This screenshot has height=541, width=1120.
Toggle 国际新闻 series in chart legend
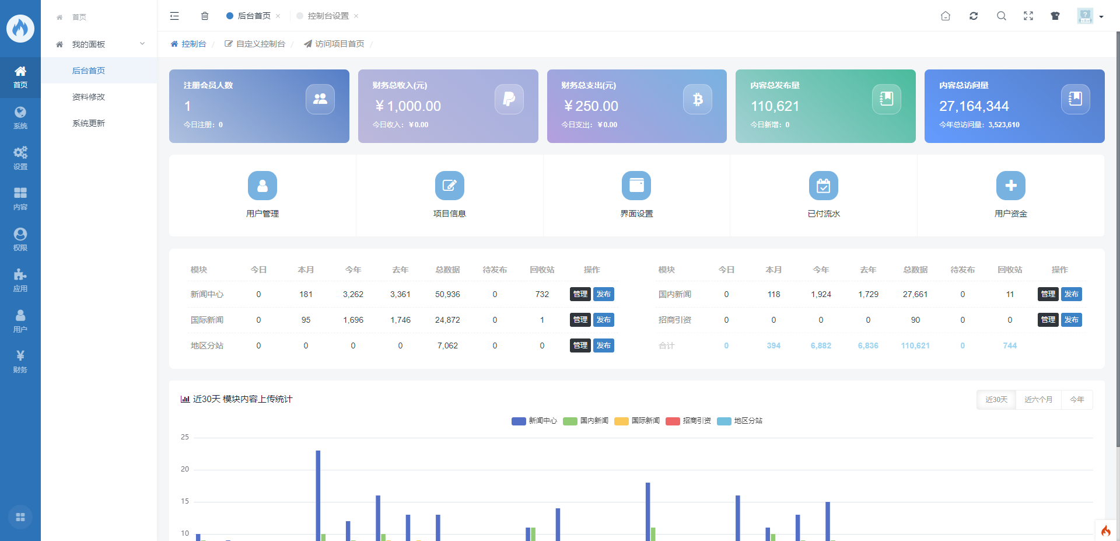click(637, 421)
